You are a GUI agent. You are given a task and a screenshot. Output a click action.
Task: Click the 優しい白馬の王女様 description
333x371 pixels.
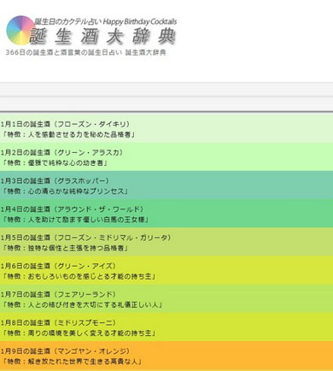coord(75,220)
